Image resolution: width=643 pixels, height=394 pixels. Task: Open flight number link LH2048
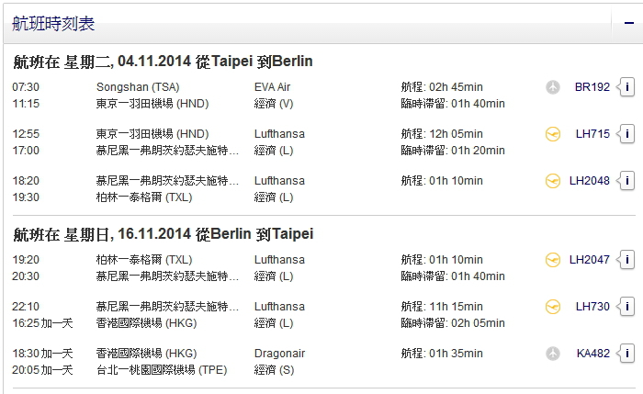[x=590, y=180]
